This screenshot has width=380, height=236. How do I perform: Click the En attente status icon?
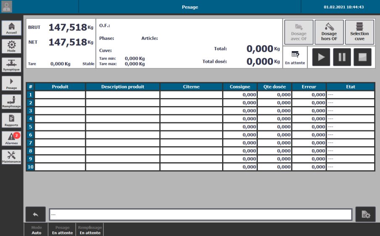pyautogui.click(x=295, y=57)
